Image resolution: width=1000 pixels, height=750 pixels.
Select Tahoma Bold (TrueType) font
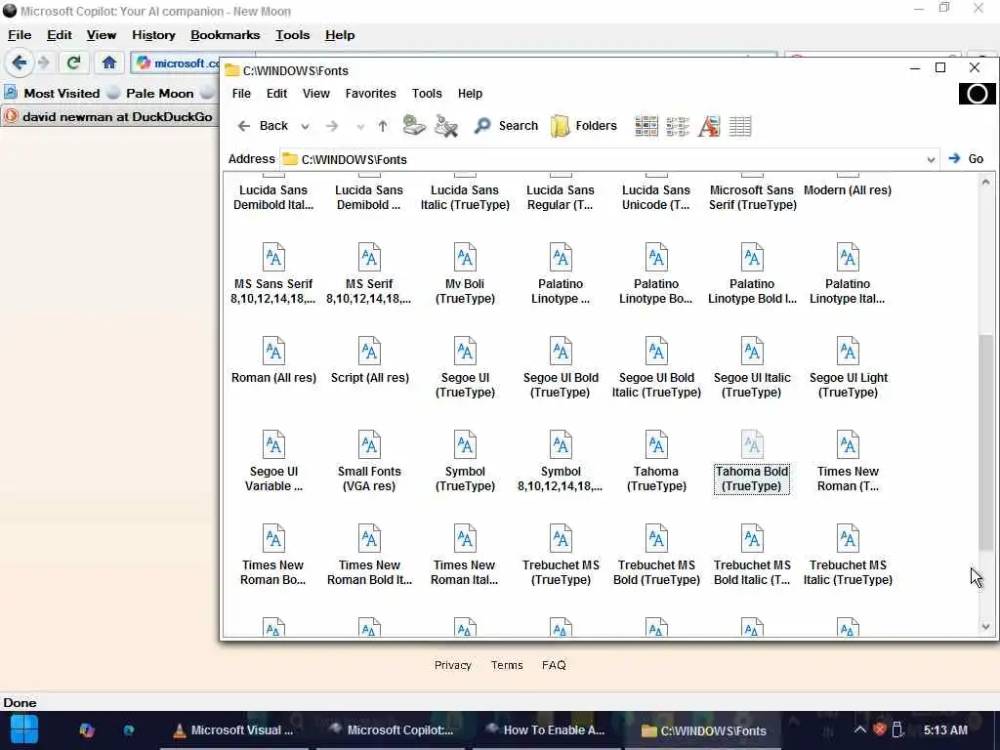click(752, 461)
